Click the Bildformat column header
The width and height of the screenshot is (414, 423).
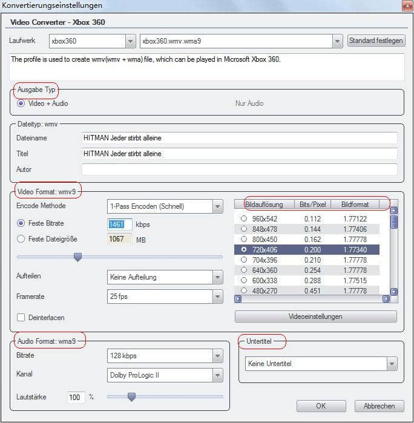(x=355, y=205)
